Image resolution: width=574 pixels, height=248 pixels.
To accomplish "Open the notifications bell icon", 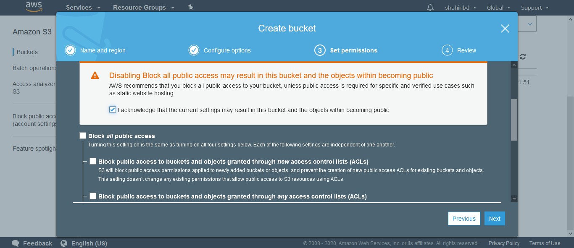I will 430,8.
